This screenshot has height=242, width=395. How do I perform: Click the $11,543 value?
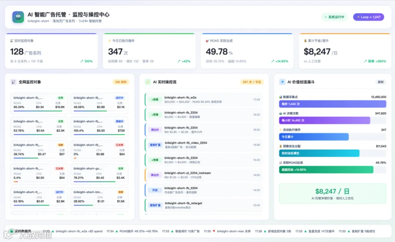coord(381,146)
